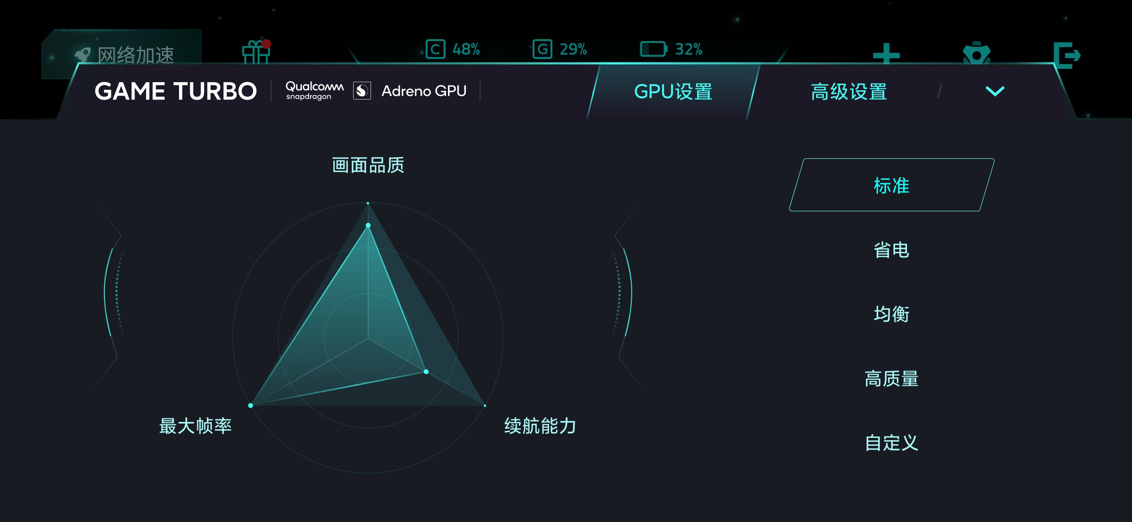The height and width of the screenshot is (522, 1132).
Task: Click the 最大帧率 point on radar chart
Action: click(251, 406)
